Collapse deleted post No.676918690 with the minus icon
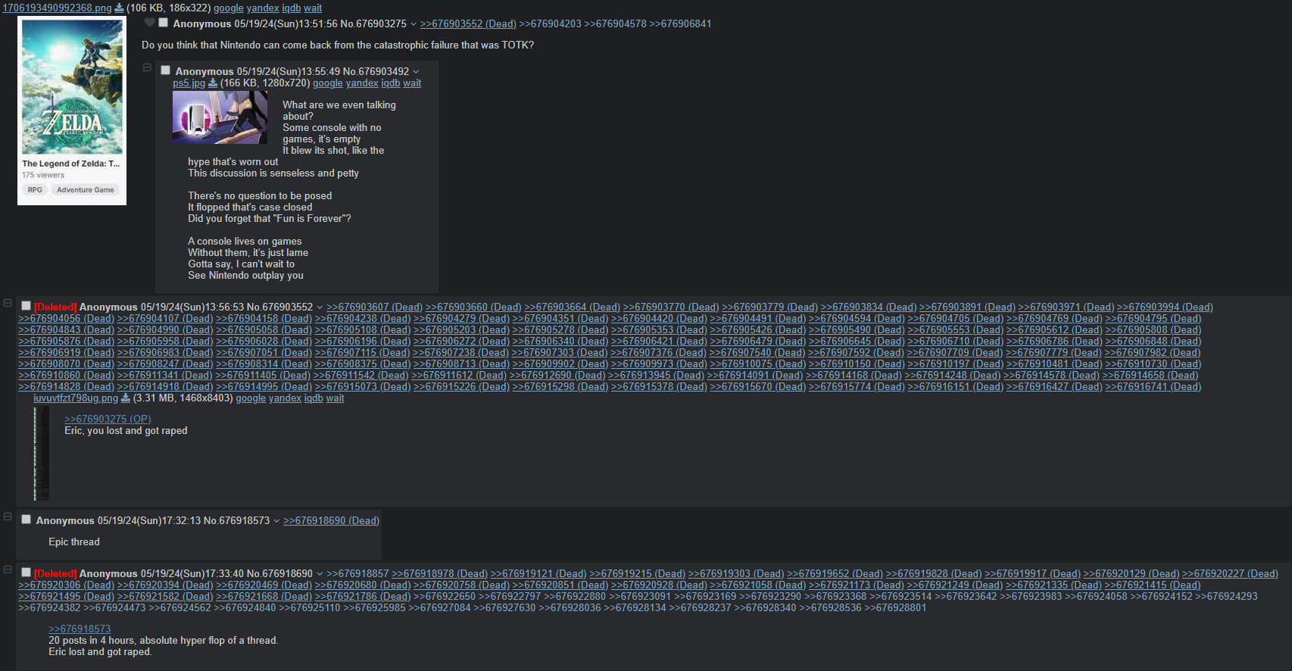 click(x=8, y=570)
